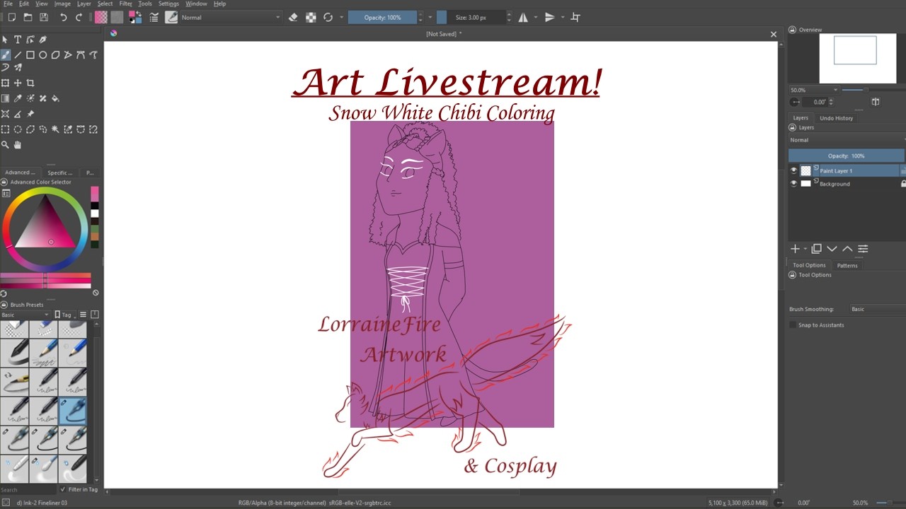906x509 pixels.
Task: Select the Pan hand tool
Action: [18, 145]
